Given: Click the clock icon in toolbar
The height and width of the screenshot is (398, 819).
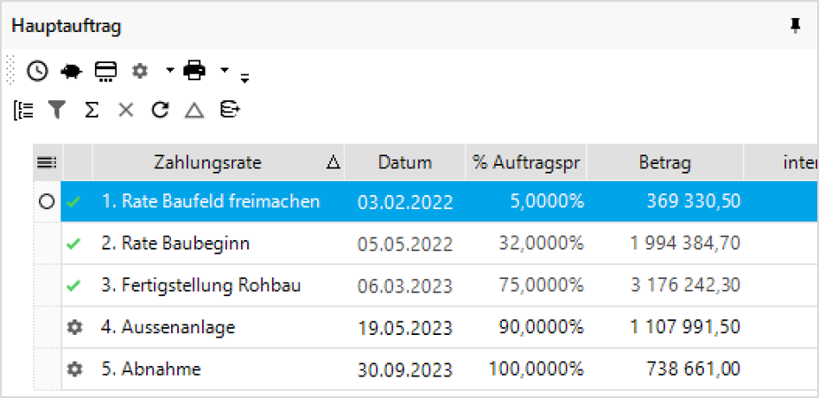Looking at the screenshot, I should tap(38, 71).
